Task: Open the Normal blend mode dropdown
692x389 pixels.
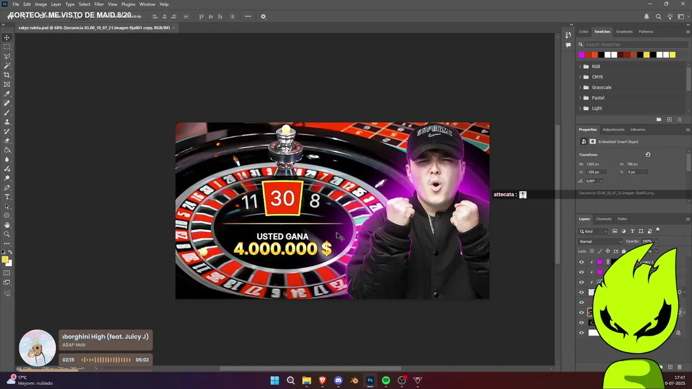Action: coord(600,242)
